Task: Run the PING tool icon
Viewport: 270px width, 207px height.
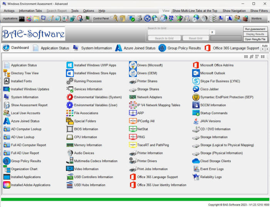Action: click(133, 137)
